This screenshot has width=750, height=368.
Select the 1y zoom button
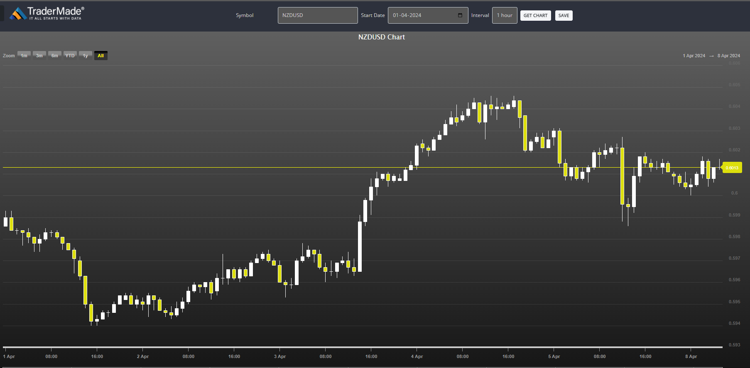[85, 56]
